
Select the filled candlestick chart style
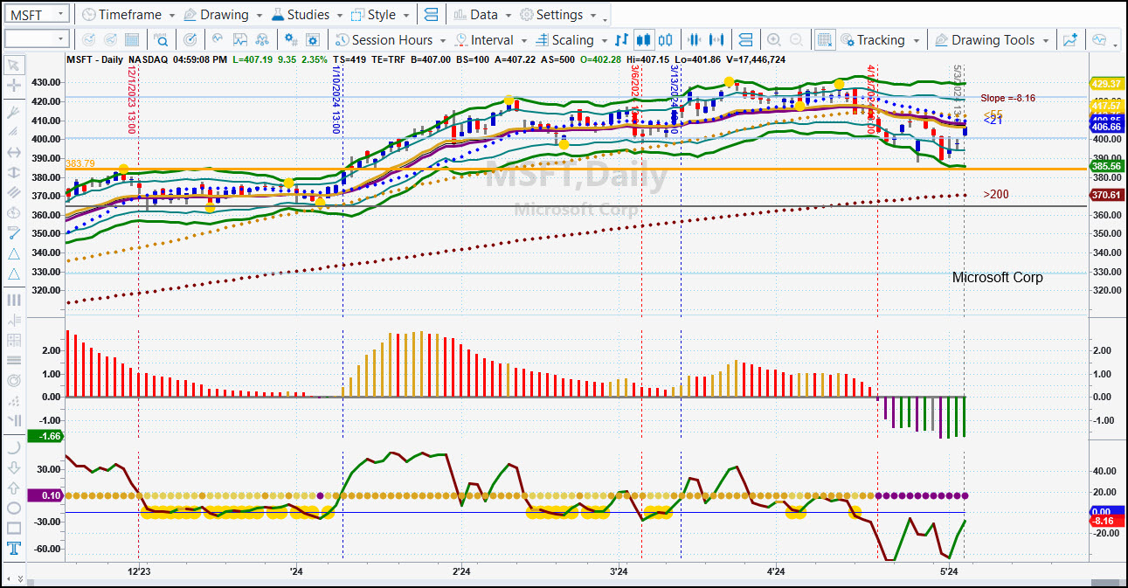[644, 40]
